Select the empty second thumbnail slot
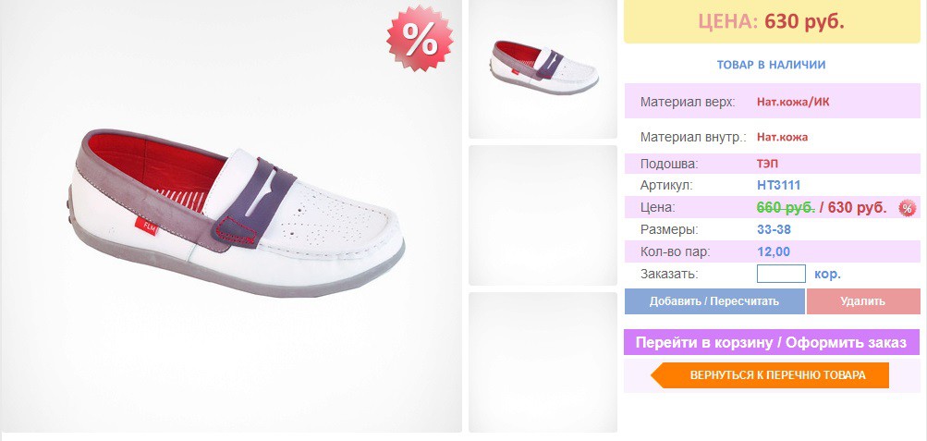This screenshot has width=927, height=441. coord(543,215)
